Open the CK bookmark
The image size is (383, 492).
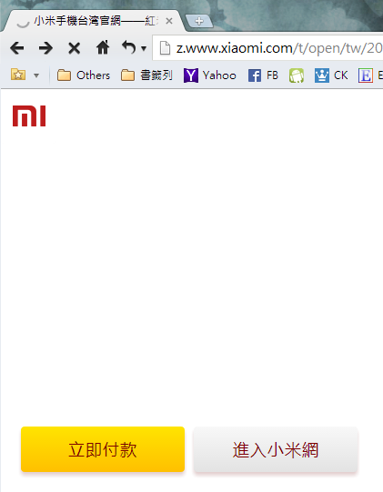pos(331,75)
